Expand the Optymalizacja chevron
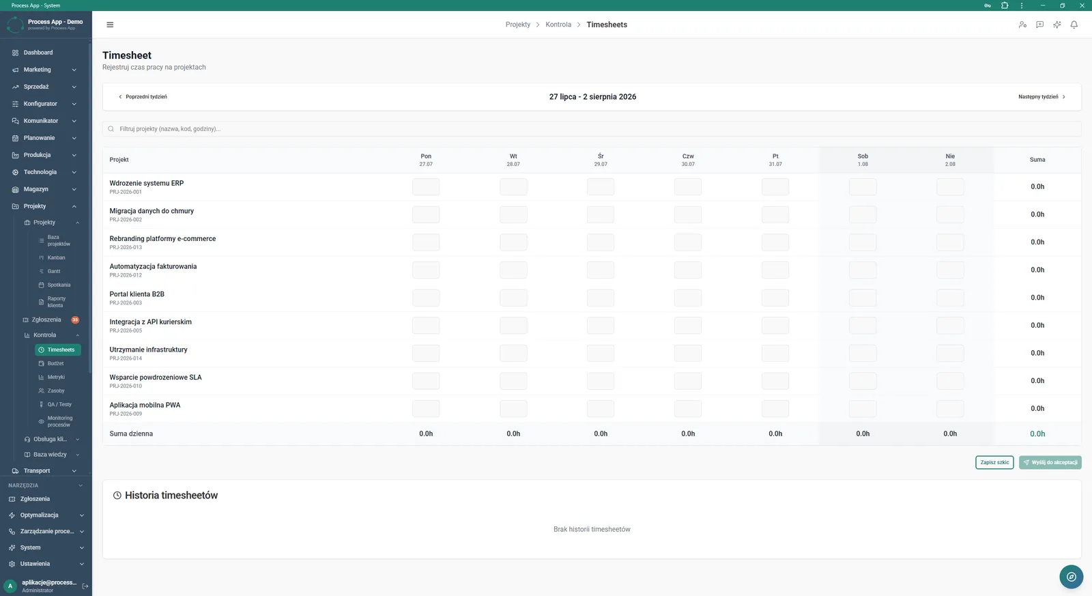Screen dimensions: 1092x596 (81, 515)
